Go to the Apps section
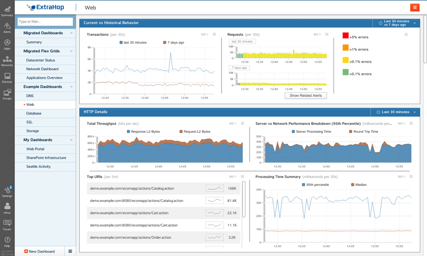Viewport: 427px width, 256px height. point(7,44)
